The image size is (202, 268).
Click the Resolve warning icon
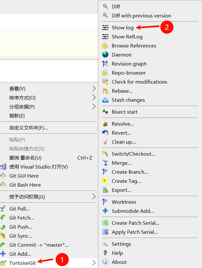105,124
